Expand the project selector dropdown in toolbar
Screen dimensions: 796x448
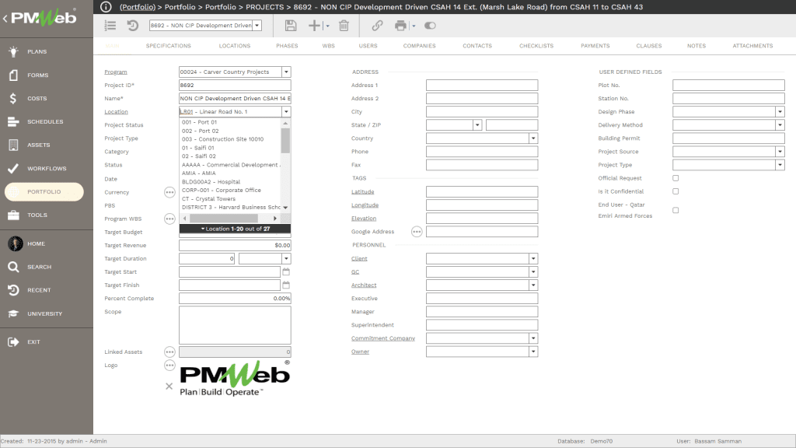[257, 26]
